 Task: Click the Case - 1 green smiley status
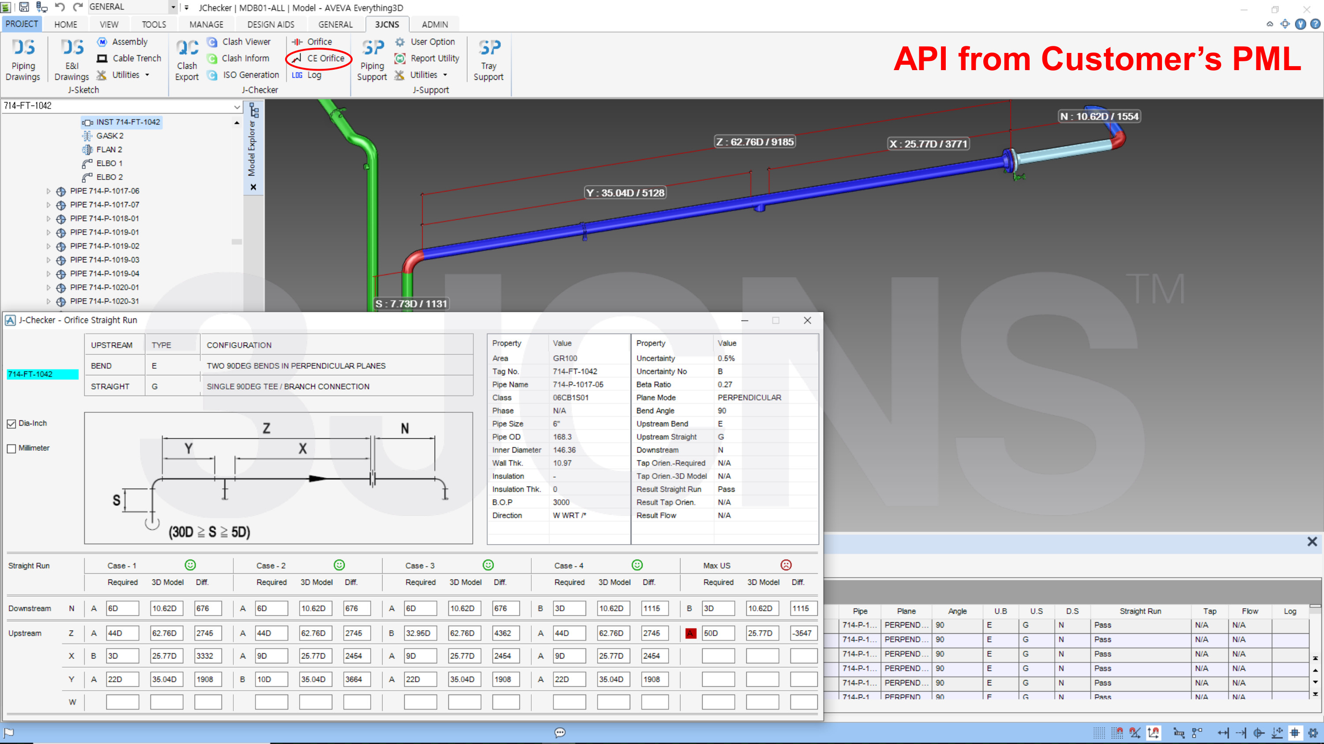[190, 565]
